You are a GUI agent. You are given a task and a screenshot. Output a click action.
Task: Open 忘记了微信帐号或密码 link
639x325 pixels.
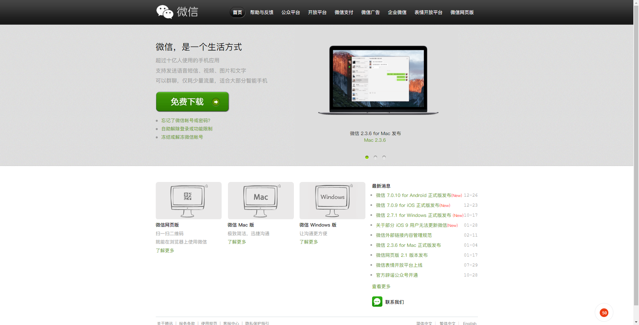[x=186, y=120]
